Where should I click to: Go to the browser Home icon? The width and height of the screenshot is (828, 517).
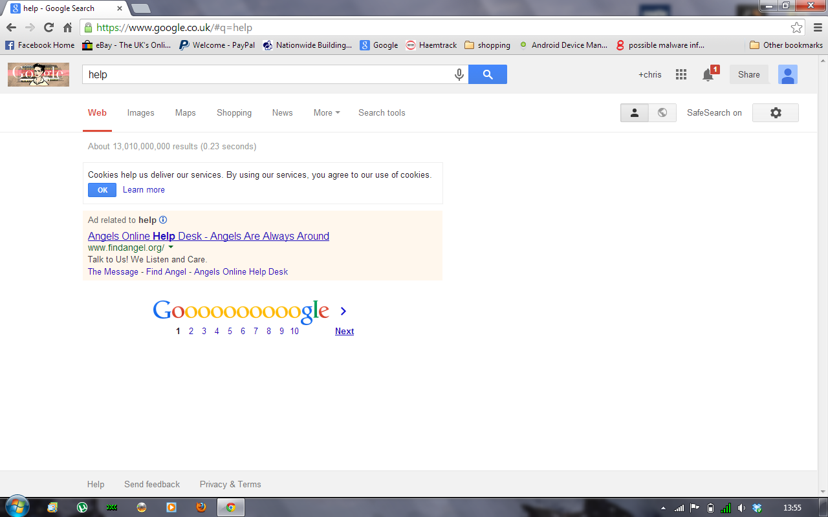(67, 28)
